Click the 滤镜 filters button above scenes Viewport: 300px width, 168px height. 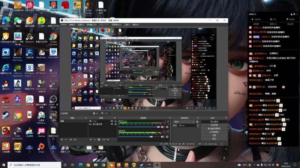[105, 113]
